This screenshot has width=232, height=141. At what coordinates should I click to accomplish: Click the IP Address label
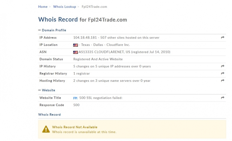[x=48, y=38]
